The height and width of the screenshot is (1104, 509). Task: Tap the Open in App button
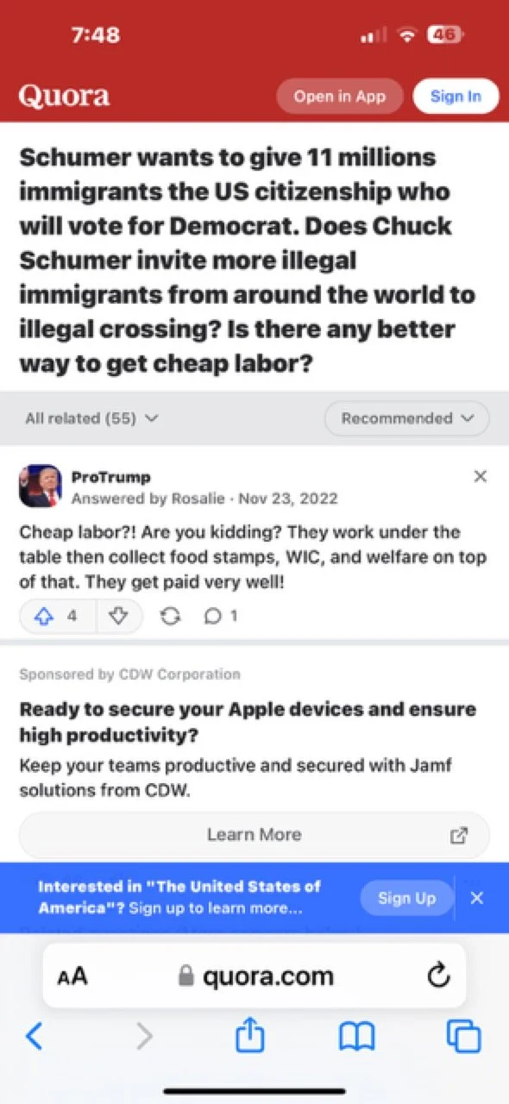point(340,97)
